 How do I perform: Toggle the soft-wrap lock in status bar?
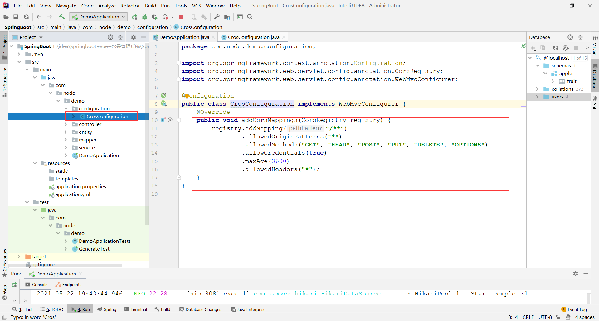[558, 317]
